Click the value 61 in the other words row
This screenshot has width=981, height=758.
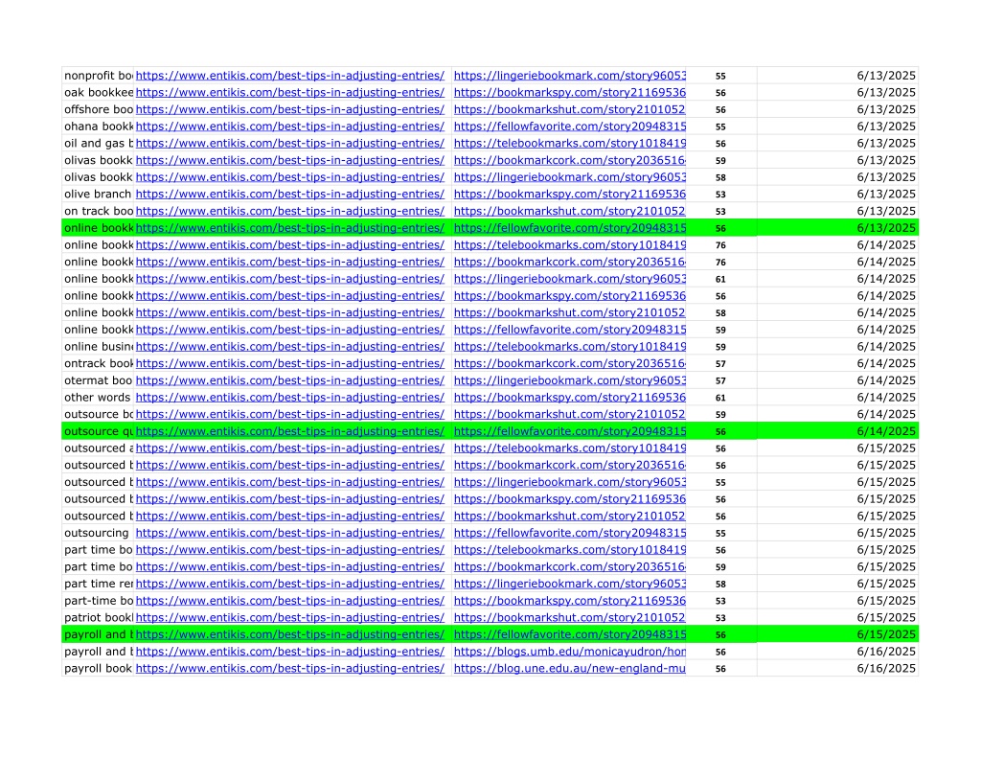click(720, 397)
